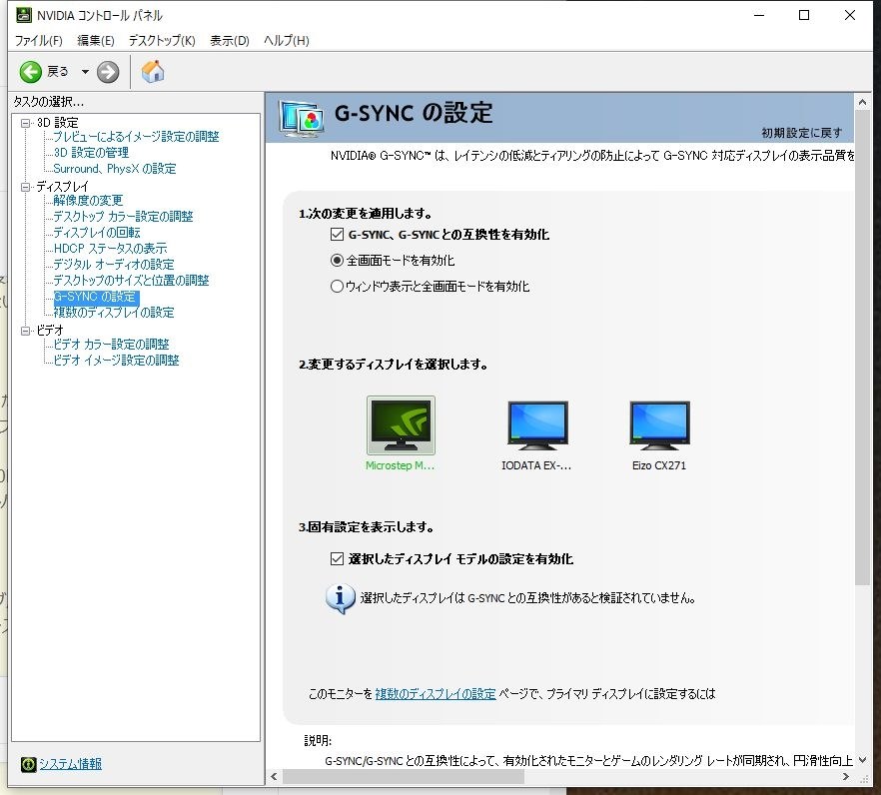Click the green Back arrow icon
The width and height of the screenshot is (881, 795).
click(30, 72)
